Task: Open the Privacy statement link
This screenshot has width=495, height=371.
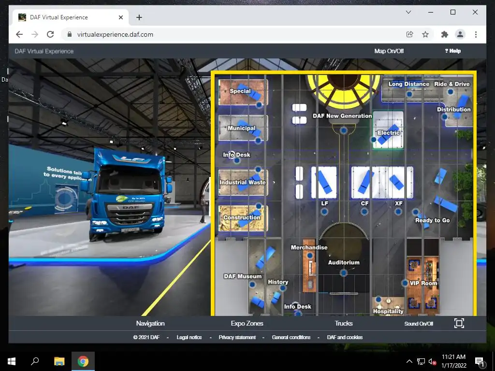Action: (x=237, y=337)
